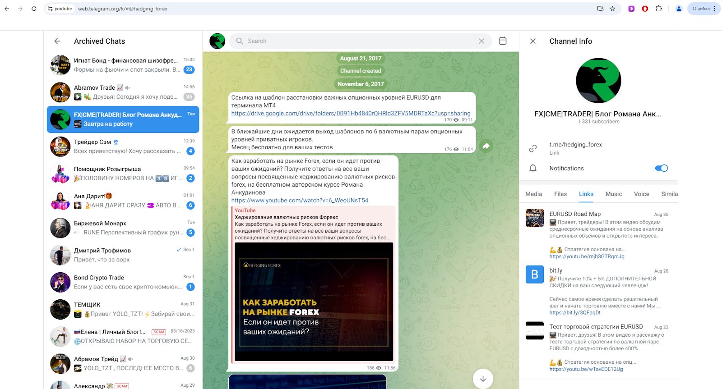Click the November 6, 2017 date label

361,84
